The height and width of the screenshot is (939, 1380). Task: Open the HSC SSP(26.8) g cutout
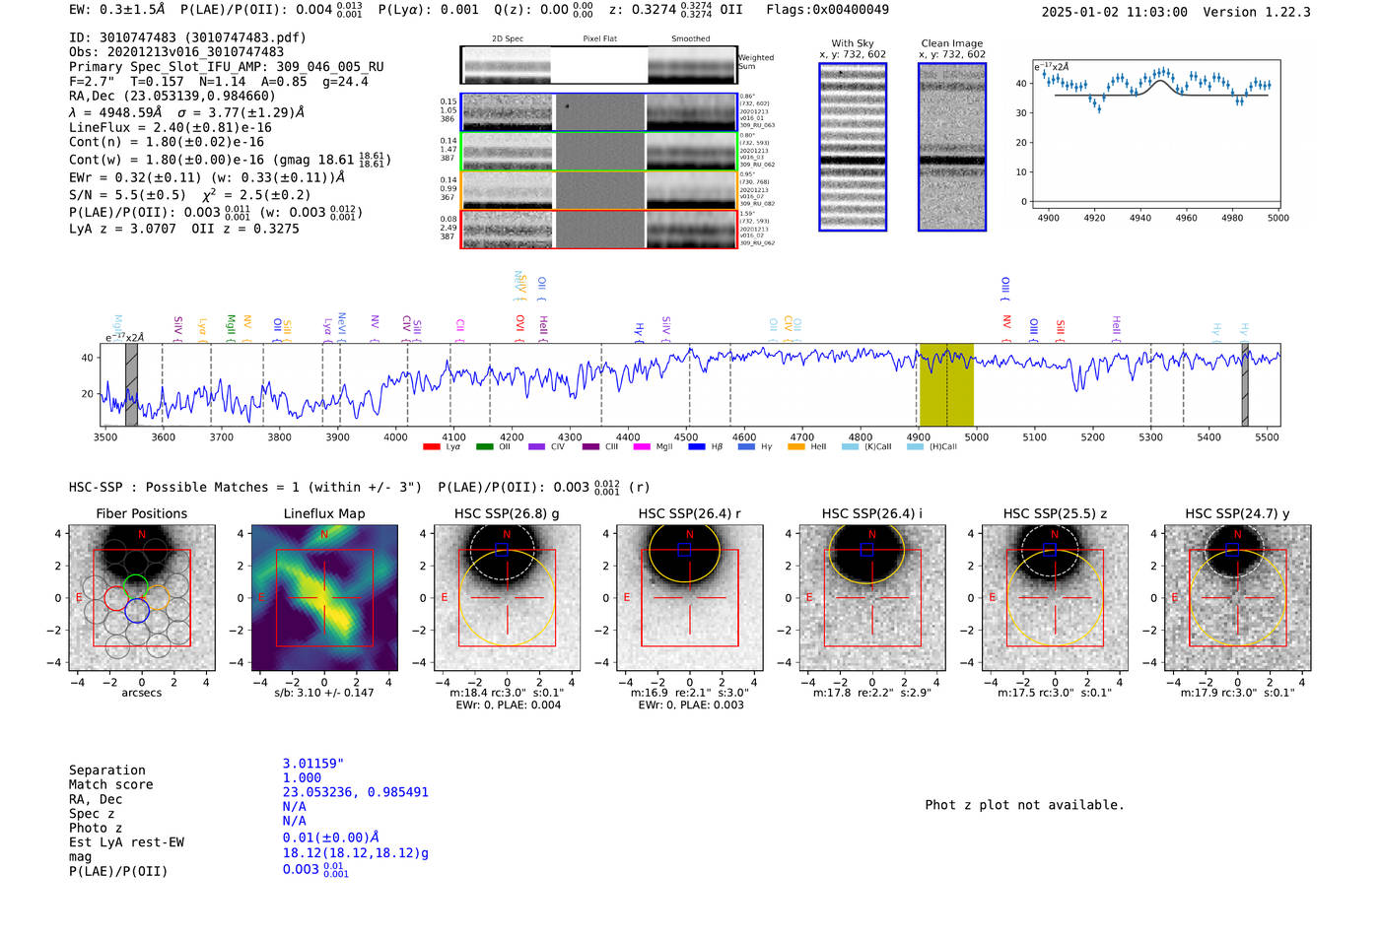point(507,597)
